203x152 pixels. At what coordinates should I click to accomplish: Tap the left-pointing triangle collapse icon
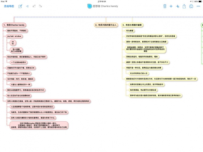coord(27,6)
